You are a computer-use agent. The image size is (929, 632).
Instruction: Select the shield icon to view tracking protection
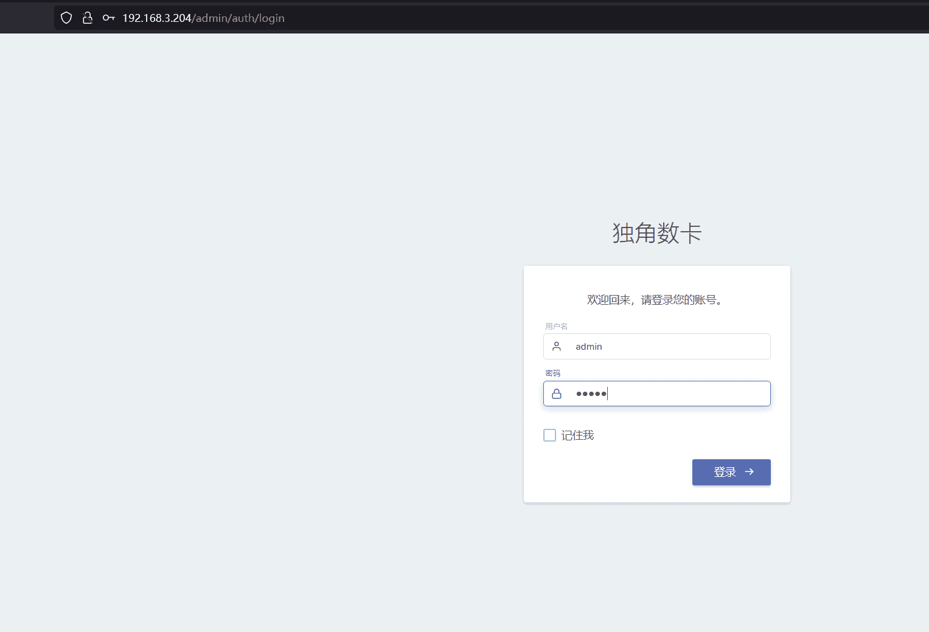click(66, 18)
